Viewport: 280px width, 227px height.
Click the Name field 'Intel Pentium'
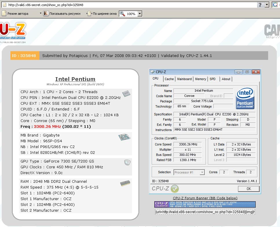pos(203,91)
